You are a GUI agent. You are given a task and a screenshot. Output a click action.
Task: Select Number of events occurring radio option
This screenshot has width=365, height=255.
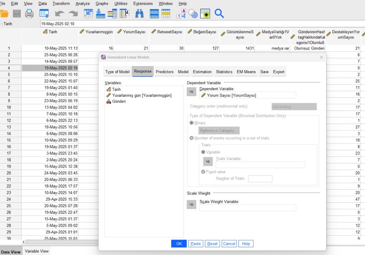[x=192, y=138]
